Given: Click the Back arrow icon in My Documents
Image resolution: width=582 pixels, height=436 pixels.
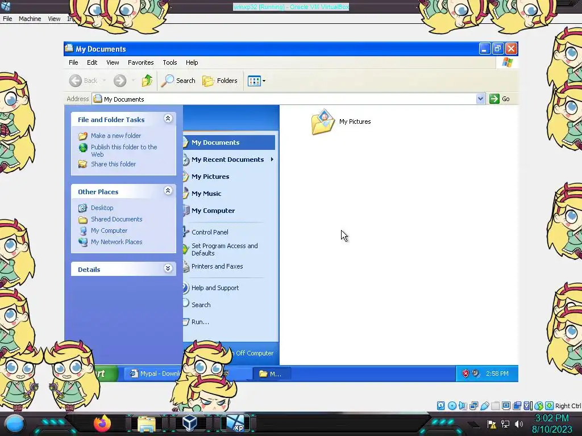Looking at the screenshot, I should coord(76,81).
